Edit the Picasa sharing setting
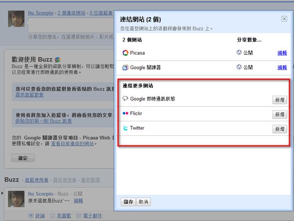The height and width of the screenshot is (221, 294). pos(282,53)
